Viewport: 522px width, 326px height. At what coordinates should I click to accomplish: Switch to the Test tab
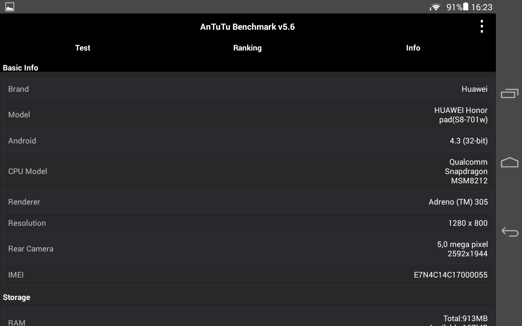[x=82, y=48]
